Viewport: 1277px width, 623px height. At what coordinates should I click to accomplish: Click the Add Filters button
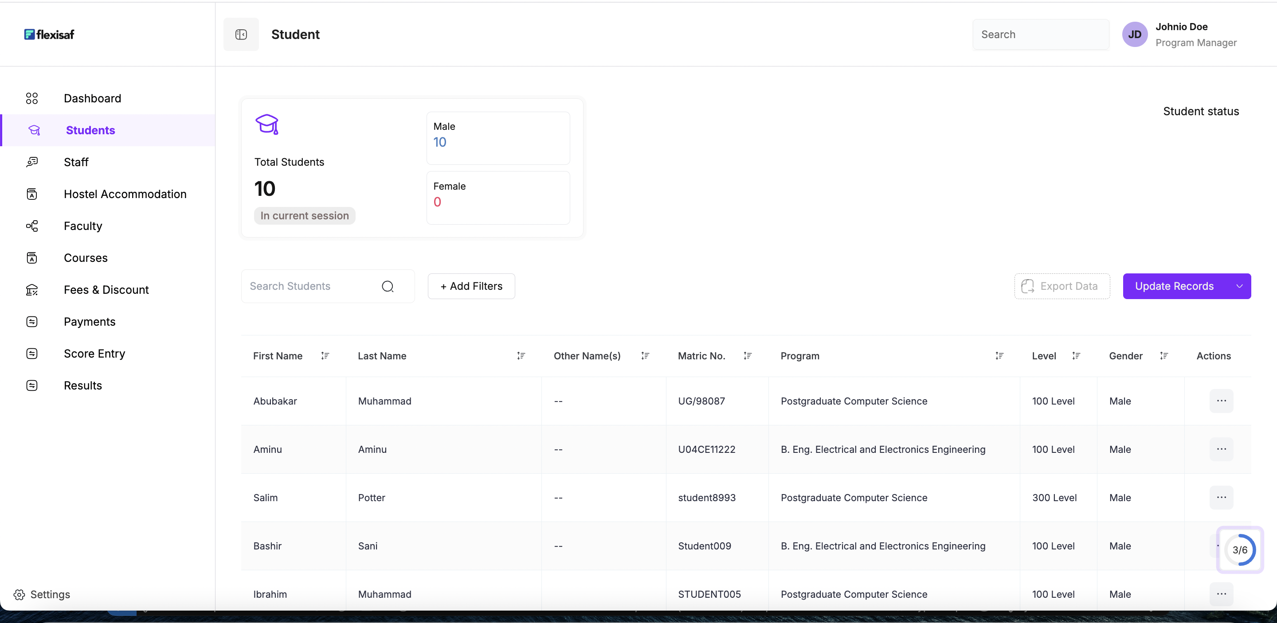[471, 286]
